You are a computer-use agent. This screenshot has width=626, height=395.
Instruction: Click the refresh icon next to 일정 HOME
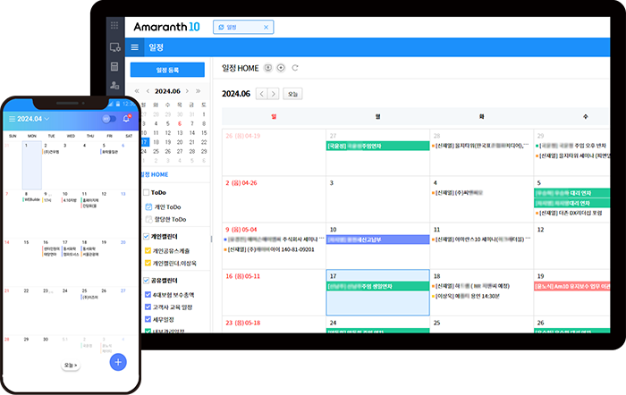(x=295, y=68)
